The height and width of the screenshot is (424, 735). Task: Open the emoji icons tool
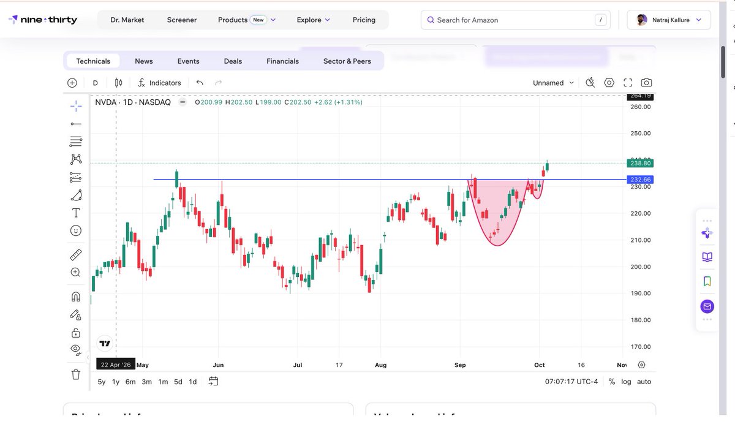tap(76, 231)
